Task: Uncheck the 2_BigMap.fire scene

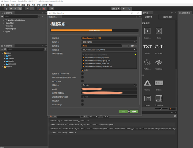Action: (x=83, y=61)
